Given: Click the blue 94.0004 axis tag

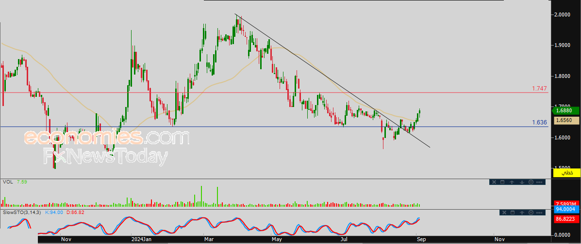Looking at the screenshot, I should [566, 210].
